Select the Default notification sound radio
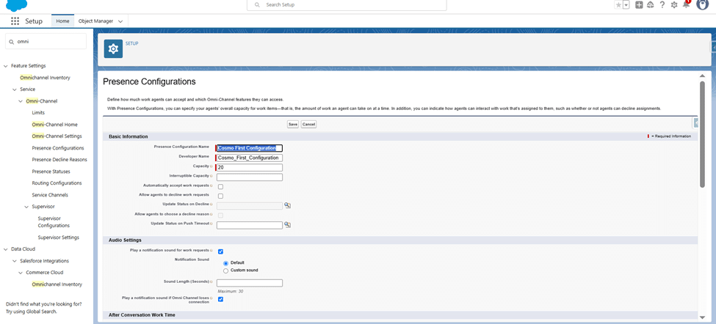 coord(225,263)
